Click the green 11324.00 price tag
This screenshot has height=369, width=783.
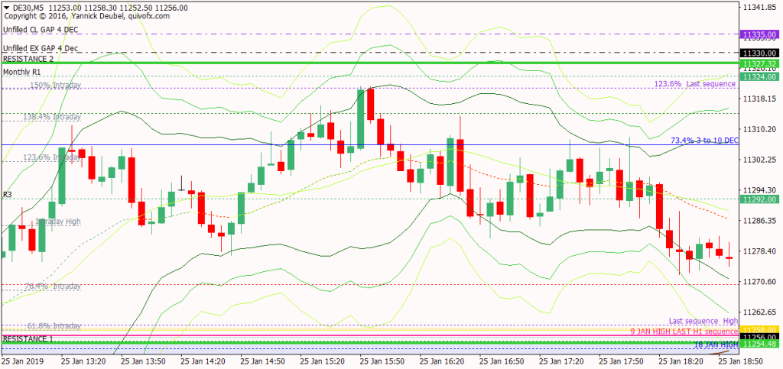tap(759, 77)
